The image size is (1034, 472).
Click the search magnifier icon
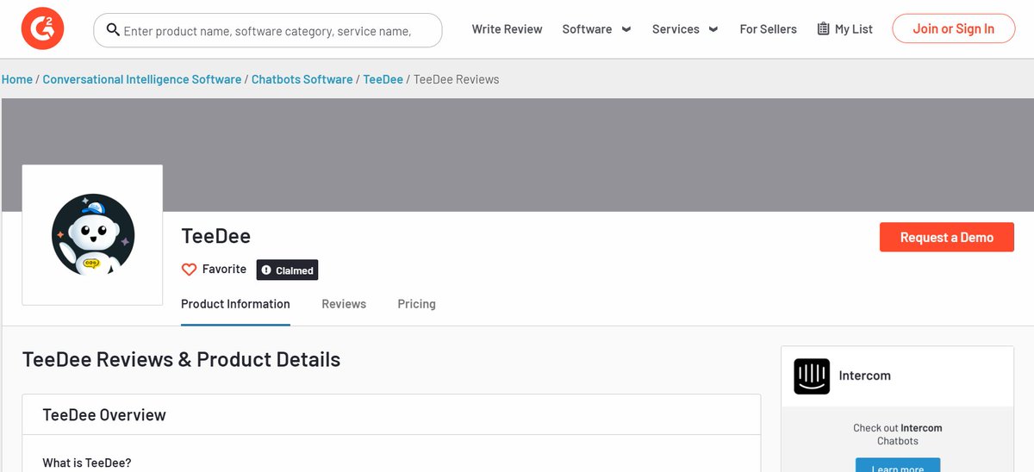point(112,30)
